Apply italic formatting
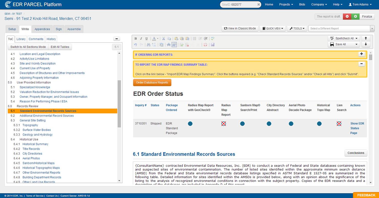The width and height of the screenshot is (379, 198). point(141,39)
